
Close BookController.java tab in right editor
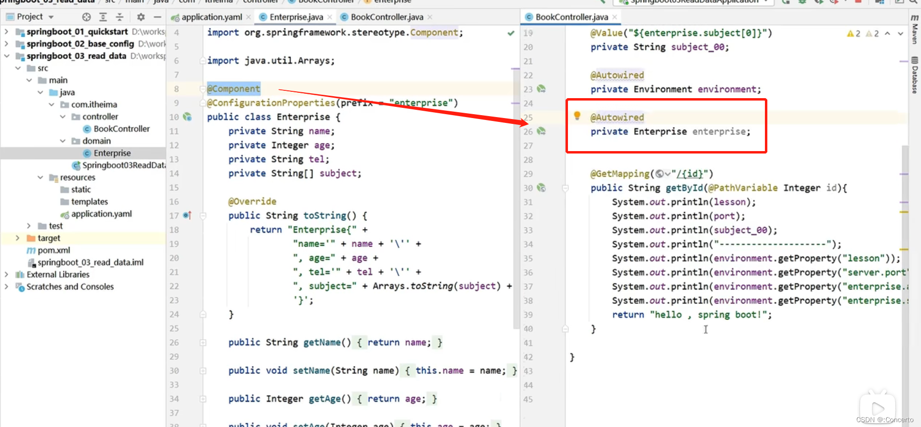[x=615, y=17]
